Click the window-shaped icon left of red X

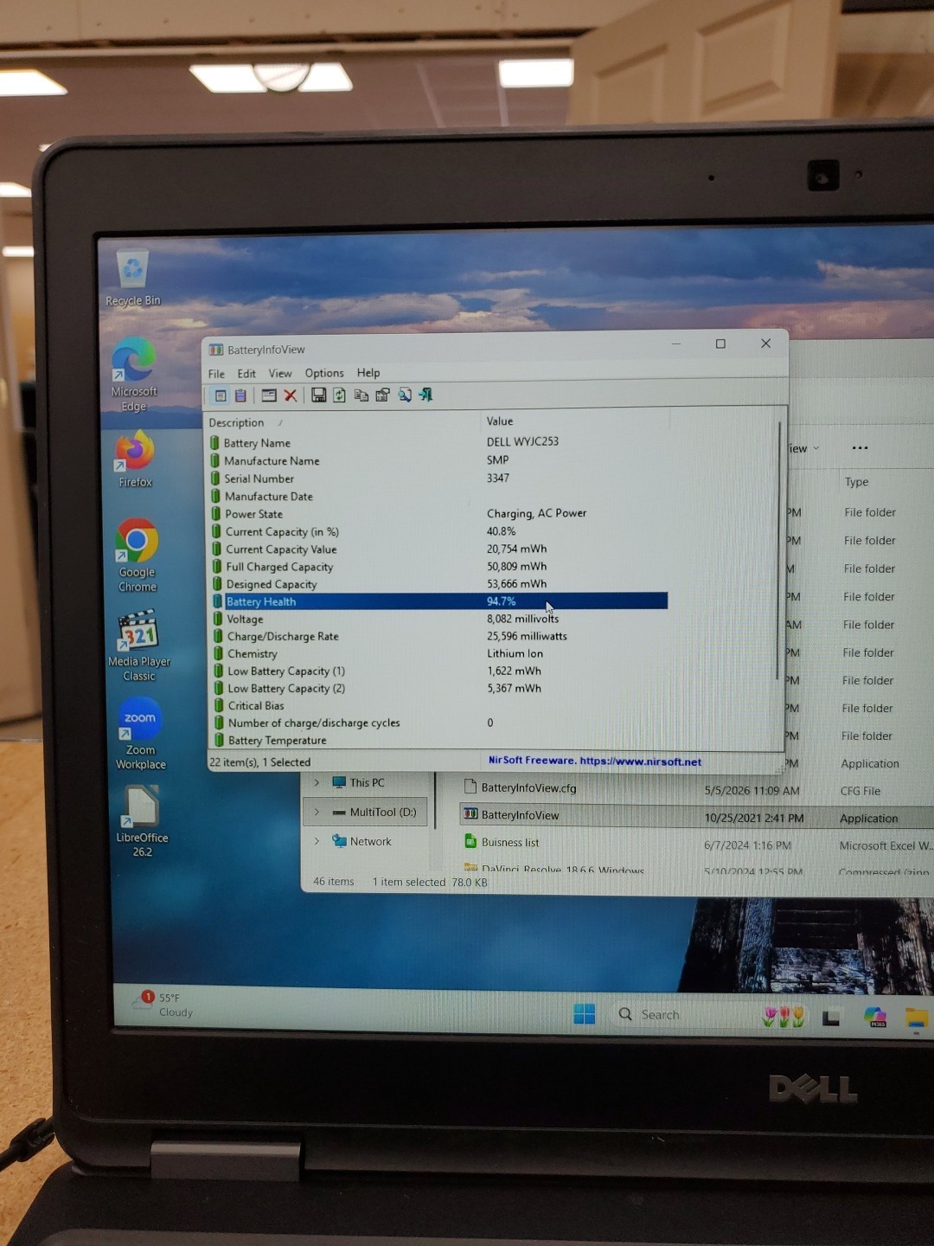pos(269,395)
